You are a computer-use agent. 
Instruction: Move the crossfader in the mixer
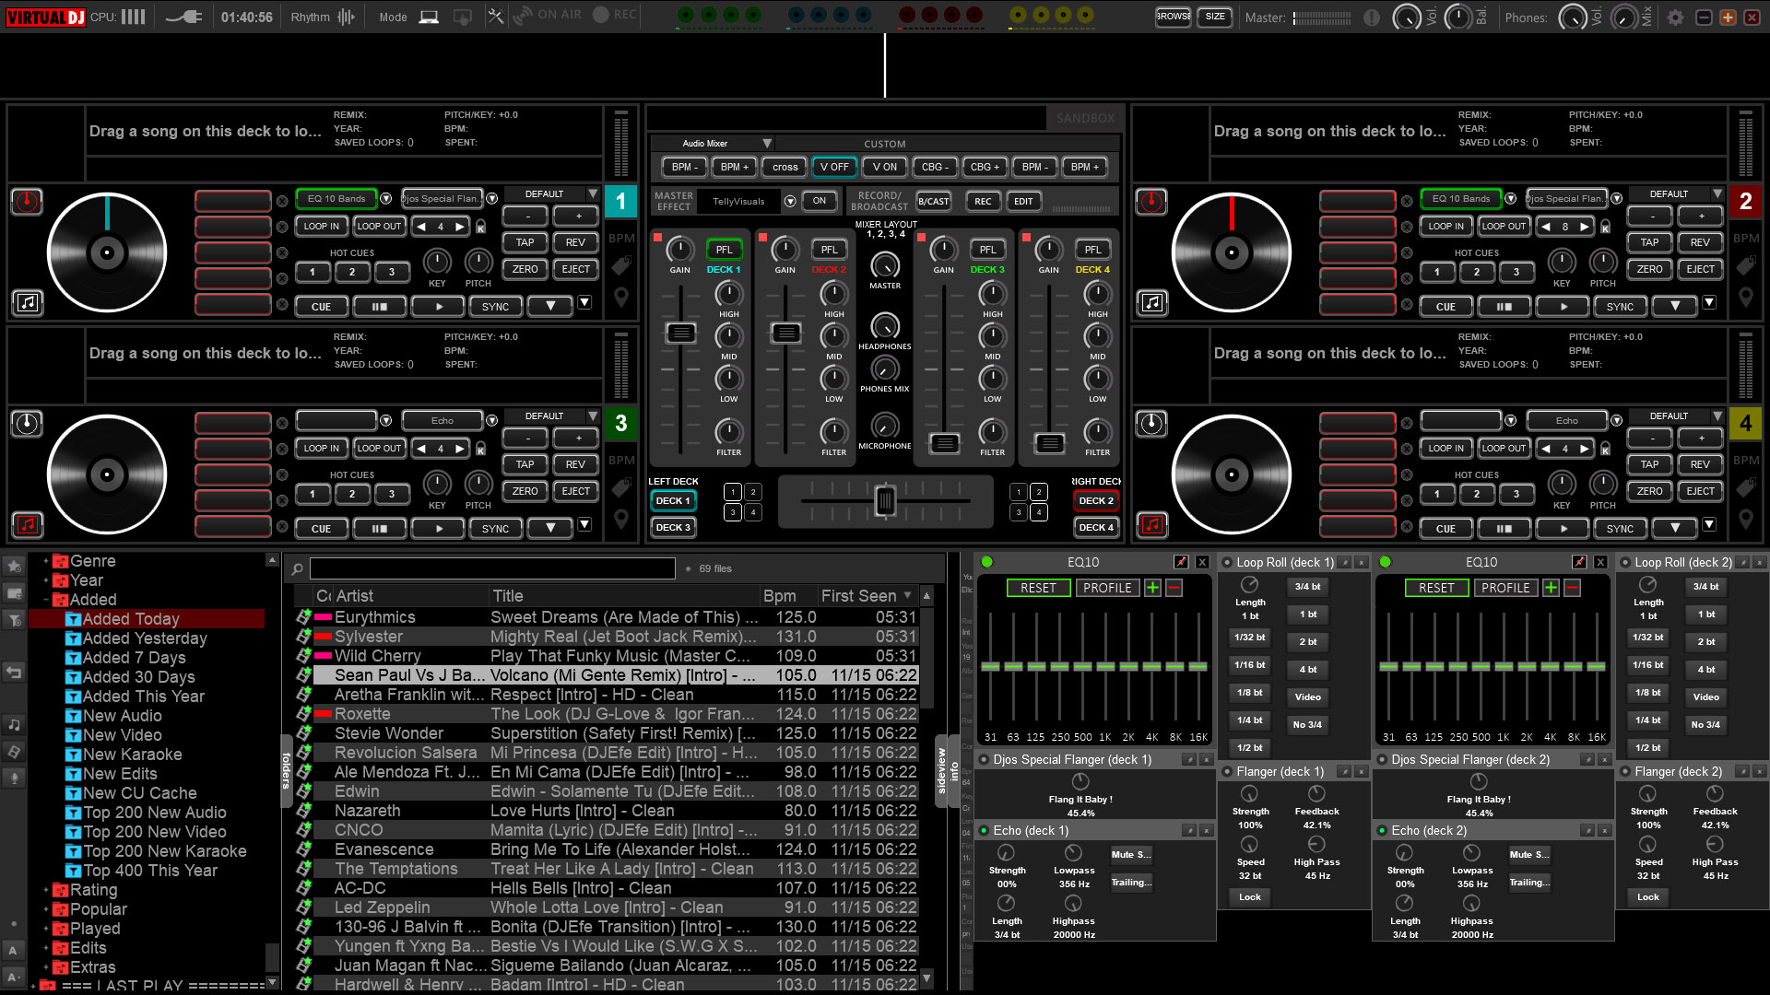coord(885,501)
